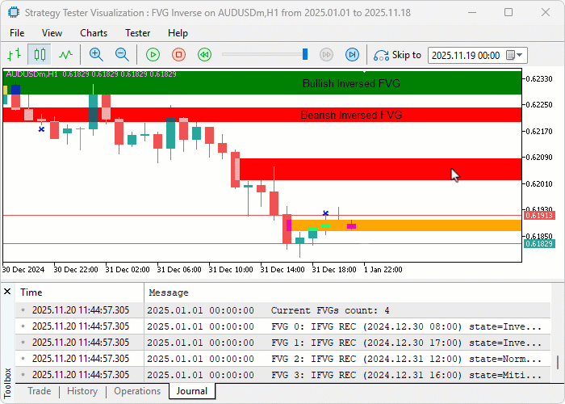Step to the next bar with the blue button
The height and width of the screenshot is (404, 565).
click(x=352, y=55)
